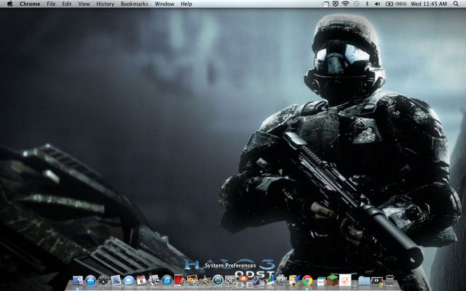
Task: Click the clock showing Wed 11:45 AM
Action: click(429, 4)
